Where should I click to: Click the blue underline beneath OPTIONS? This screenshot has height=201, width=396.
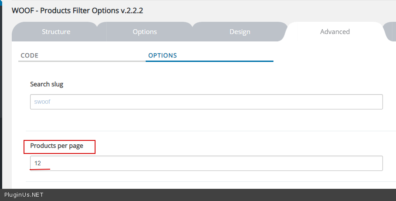pos(209,61)
